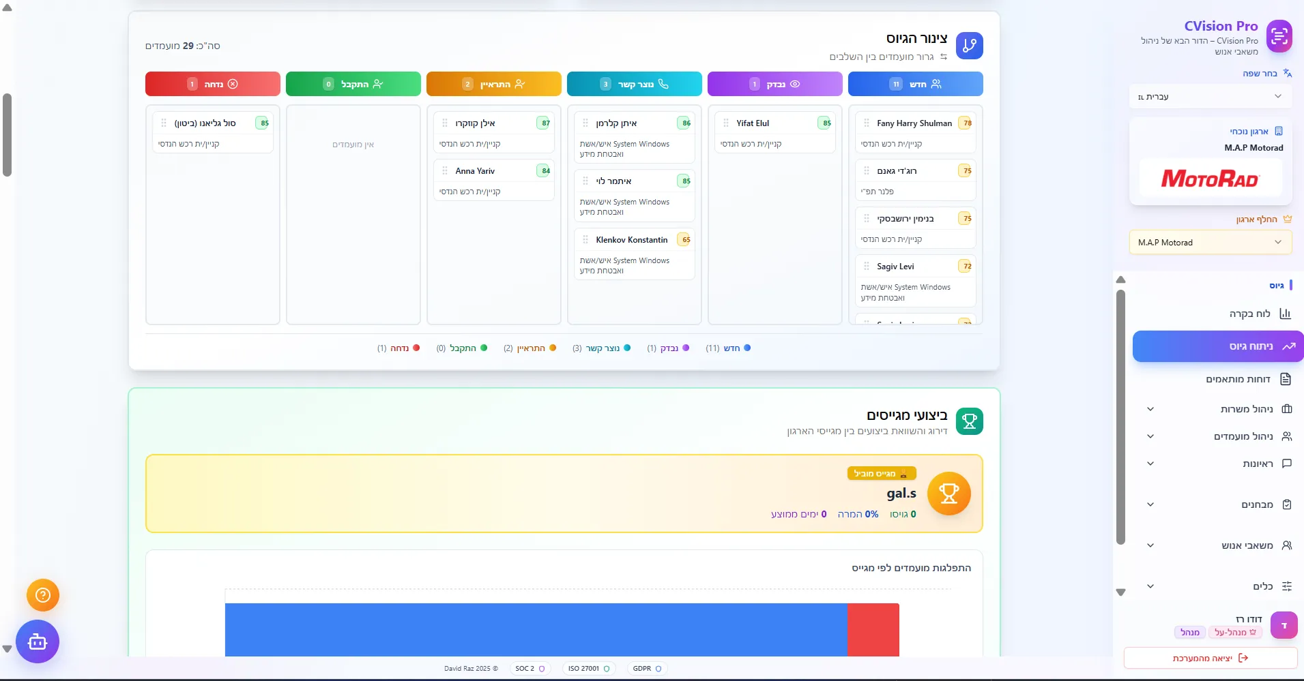Open Sagiv Levi candidate card
1304x681 pixels.
pyautogui.click(x=916, y=281)
